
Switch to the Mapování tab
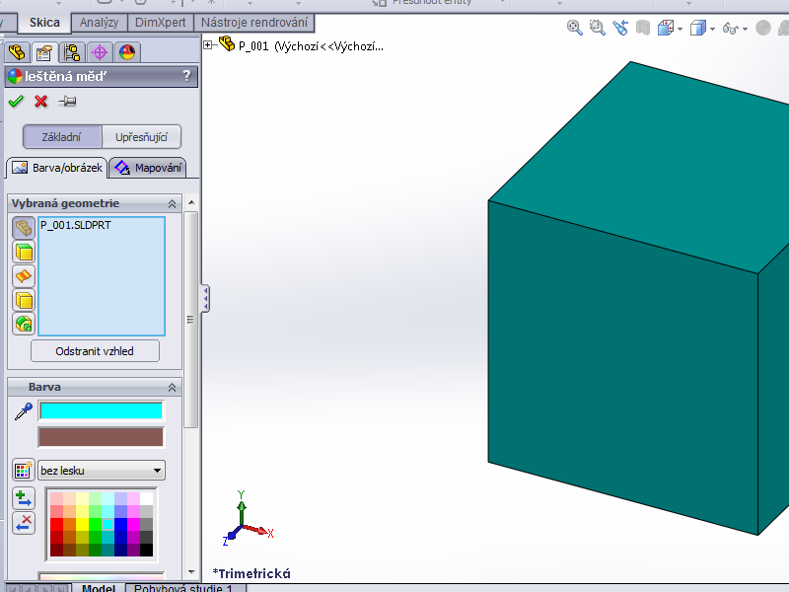[x=148, y=168]
